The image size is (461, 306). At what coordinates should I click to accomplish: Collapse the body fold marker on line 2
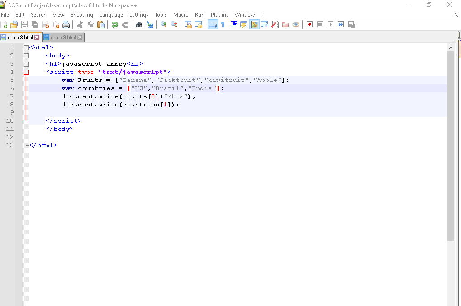(26, 56)
